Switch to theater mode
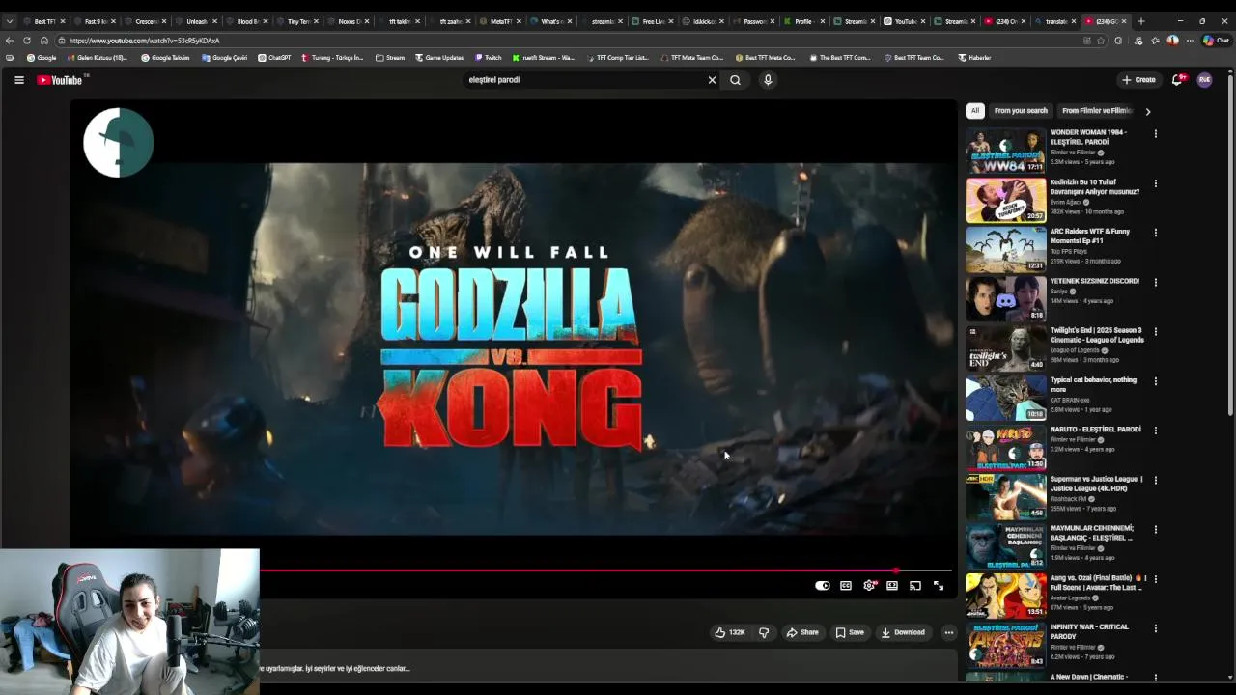1236x695 pixels. point(892,585)
